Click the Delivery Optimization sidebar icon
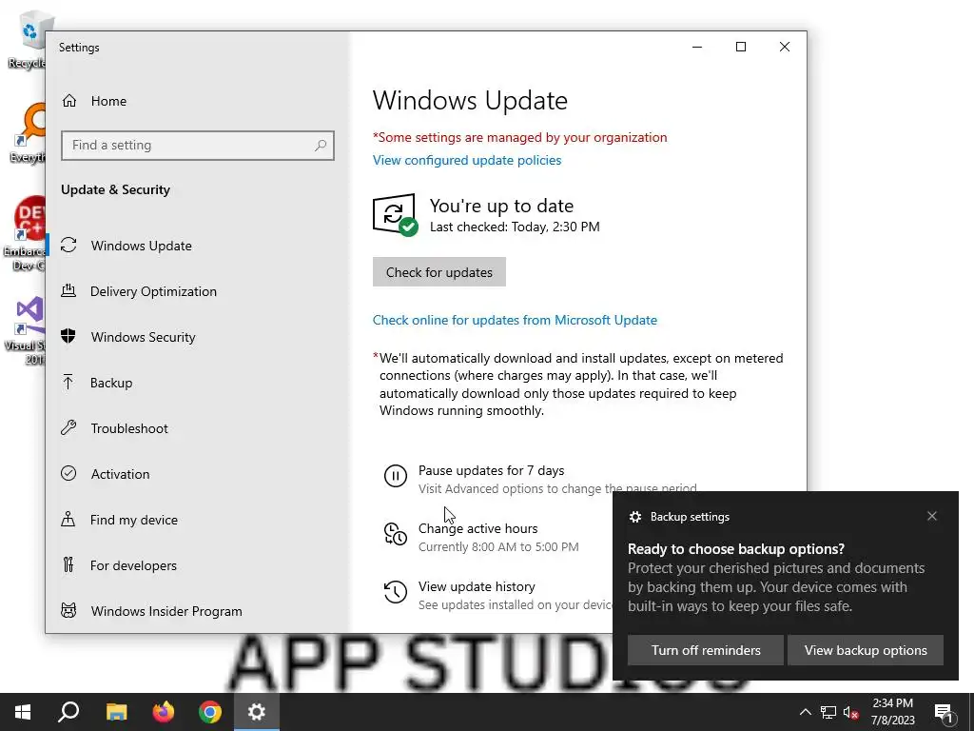Image resolution: width=974 pixels, height=731 pixels. click(x=68, y=291)
